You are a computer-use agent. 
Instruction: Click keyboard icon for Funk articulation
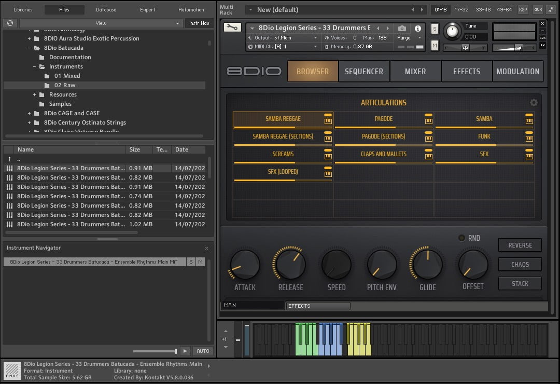pyautogui.click(x=529, y=139)
